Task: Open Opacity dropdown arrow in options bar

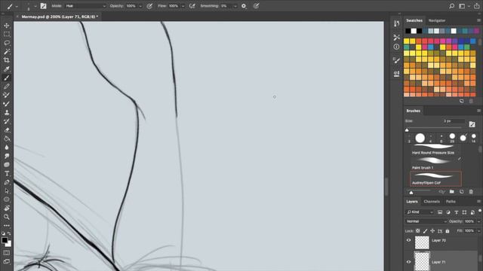Action: click(140, 6)
